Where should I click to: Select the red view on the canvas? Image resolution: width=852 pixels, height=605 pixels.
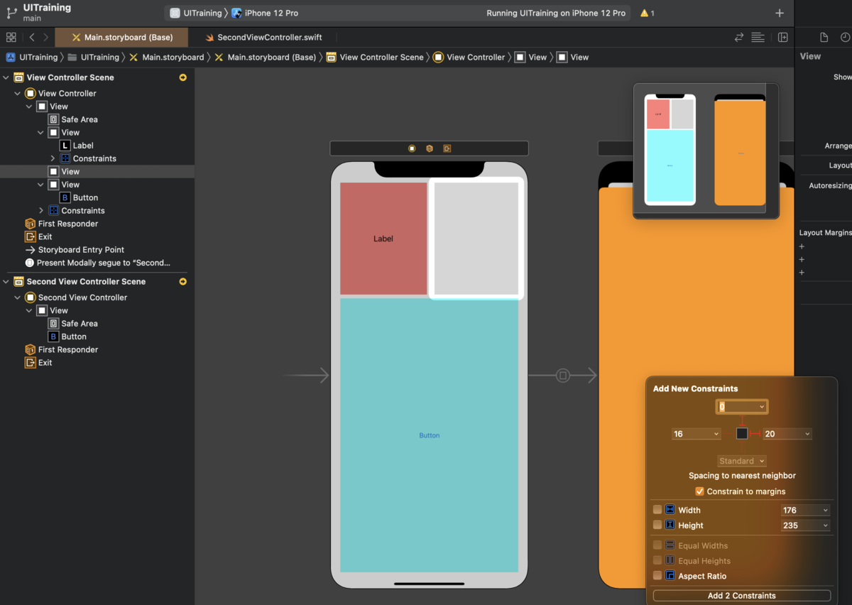click(383, 239)
